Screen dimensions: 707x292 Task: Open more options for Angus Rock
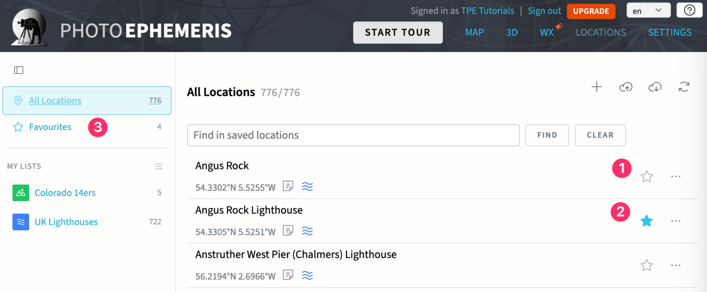[x=676, y=176]
